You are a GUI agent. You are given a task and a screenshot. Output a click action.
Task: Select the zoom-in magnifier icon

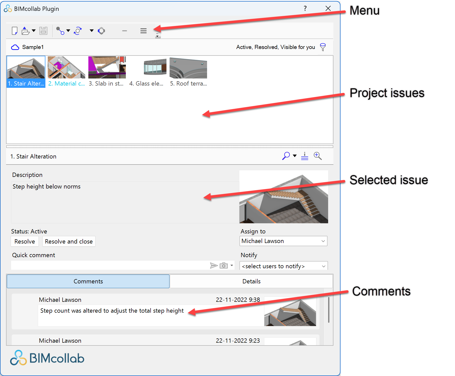pos(318,156)
